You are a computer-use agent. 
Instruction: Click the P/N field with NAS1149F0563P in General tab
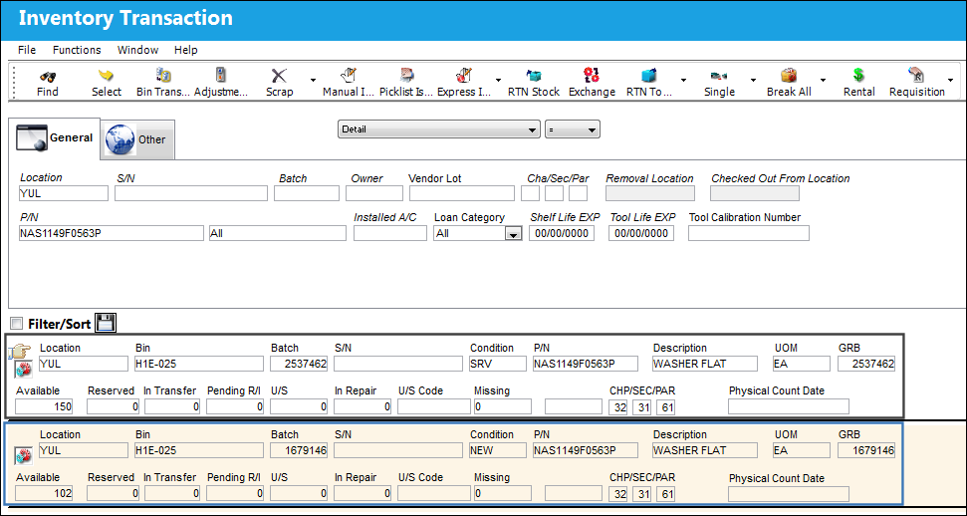click(x=111, y=233)
